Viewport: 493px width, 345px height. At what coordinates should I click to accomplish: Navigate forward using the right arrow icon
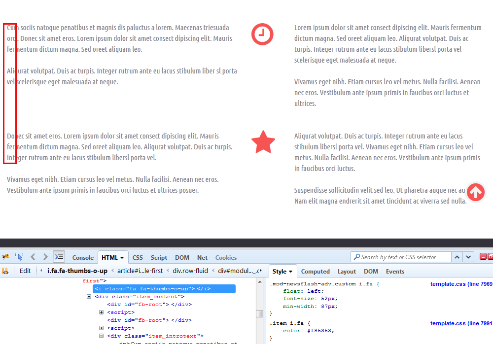pos(45,257)
